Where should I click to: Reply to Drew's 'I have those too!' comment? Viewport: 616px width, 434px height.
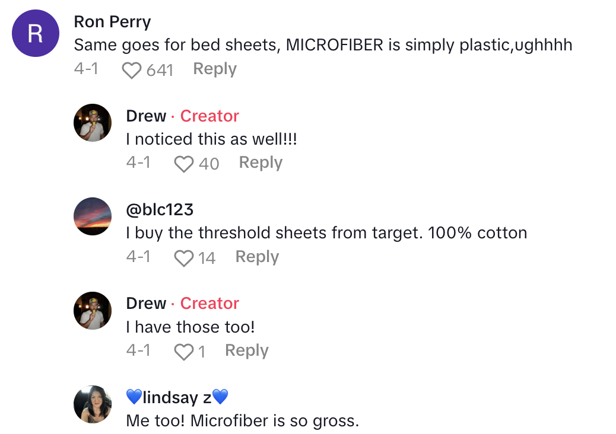coord(246,350)
